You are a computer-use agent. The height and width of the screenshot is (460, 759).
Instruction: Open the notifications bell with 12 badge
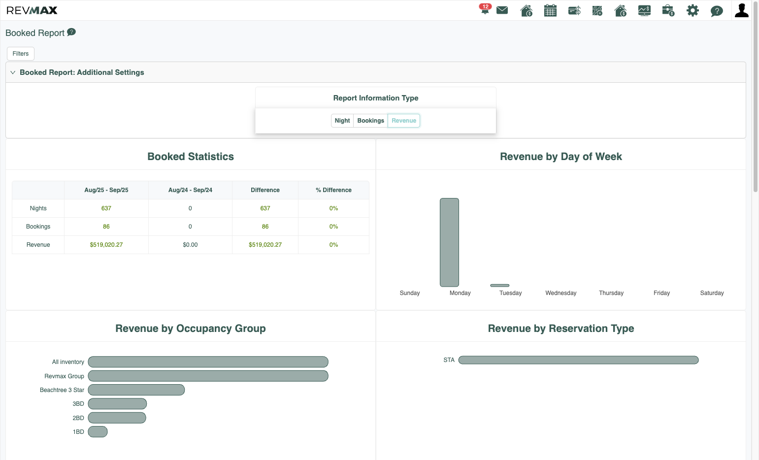click(485, 9)
